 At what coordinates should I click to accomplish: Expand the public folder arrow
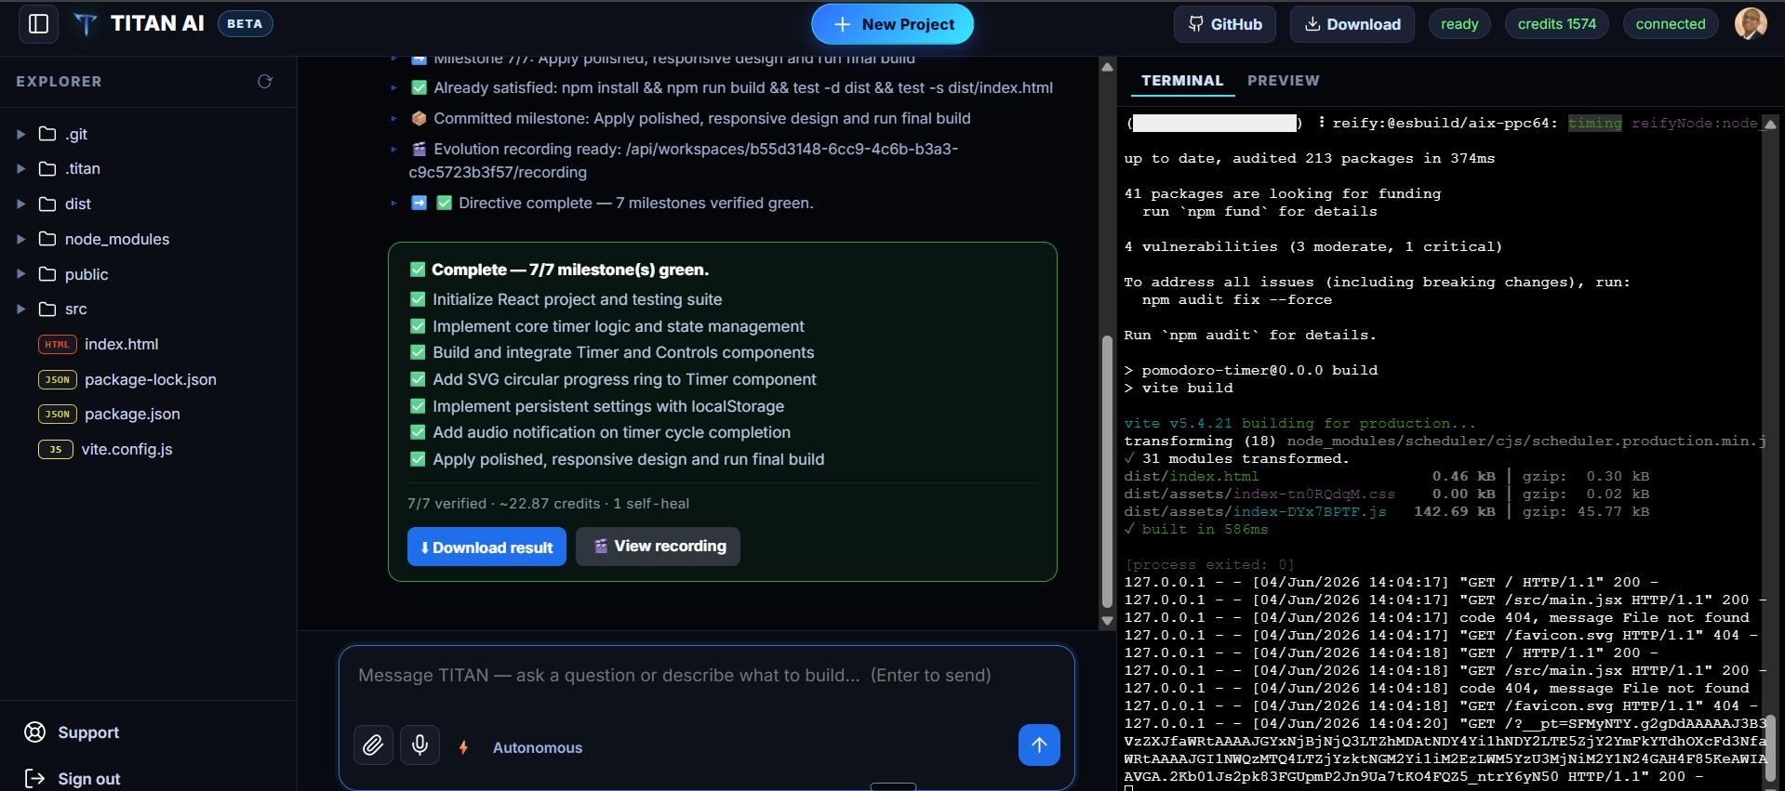tap(20, 274)
